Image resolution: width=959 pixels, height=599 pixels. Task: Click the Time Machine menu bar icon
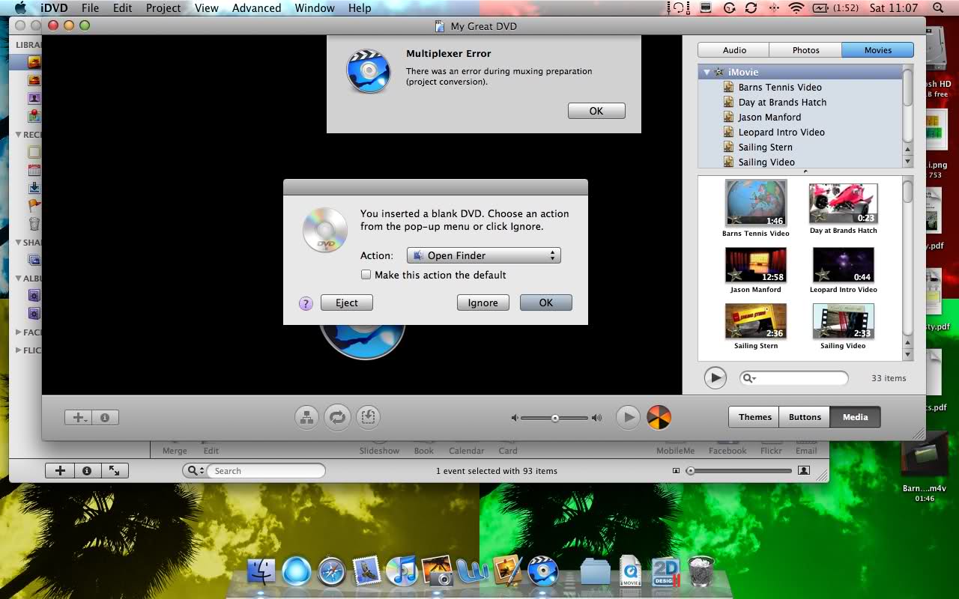pyautogui.click(x=729, y=8)
